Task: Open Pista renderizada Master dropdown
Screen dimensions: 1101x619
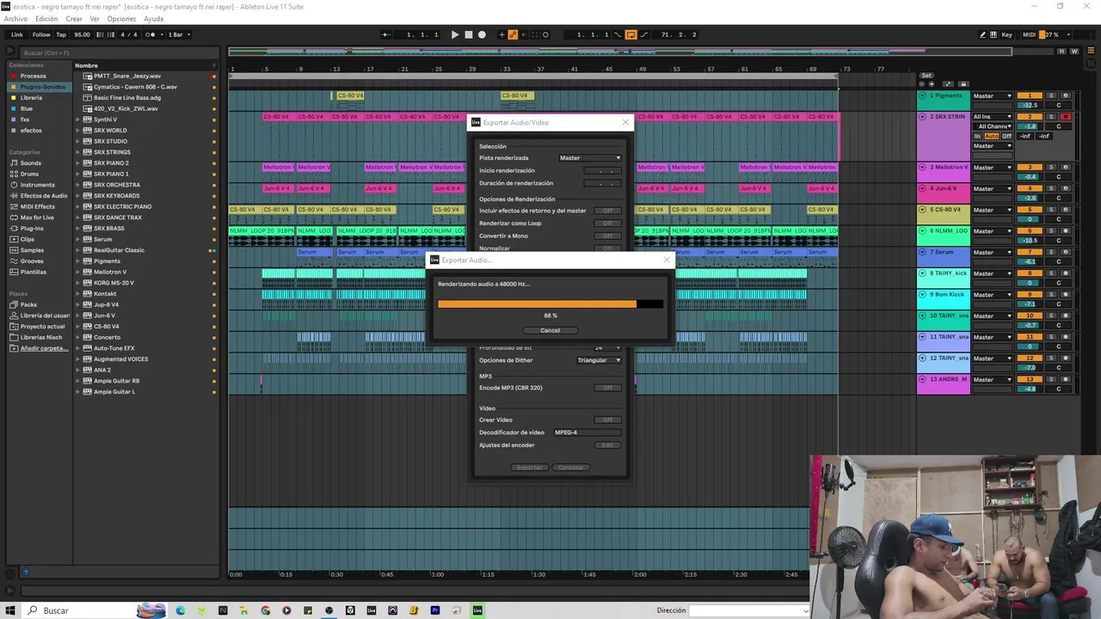Action: (590, 158)
